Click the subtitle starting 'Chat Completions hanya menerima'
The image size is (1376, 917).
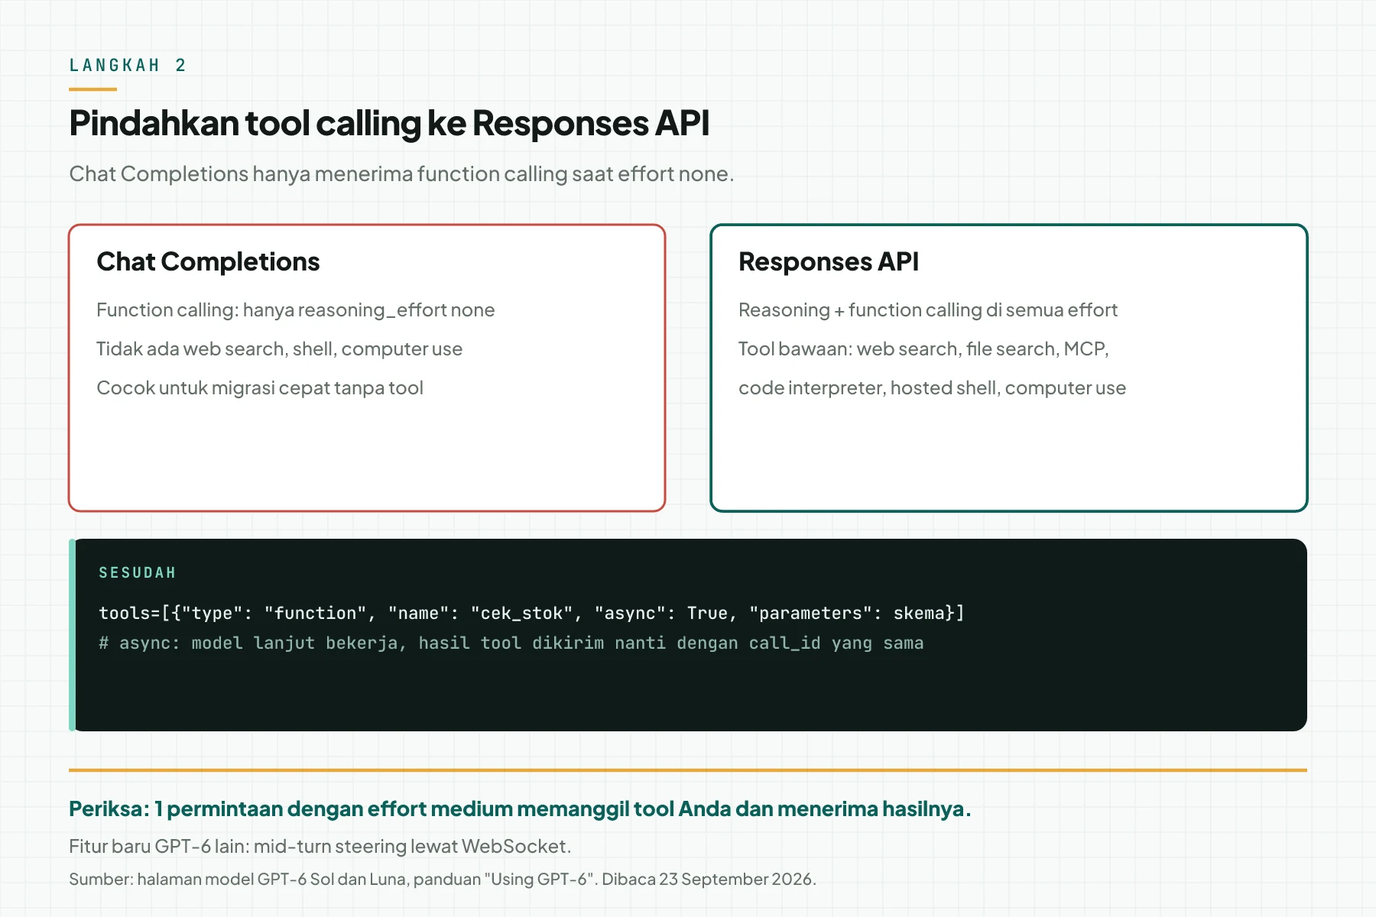click(x=401, y=174)
